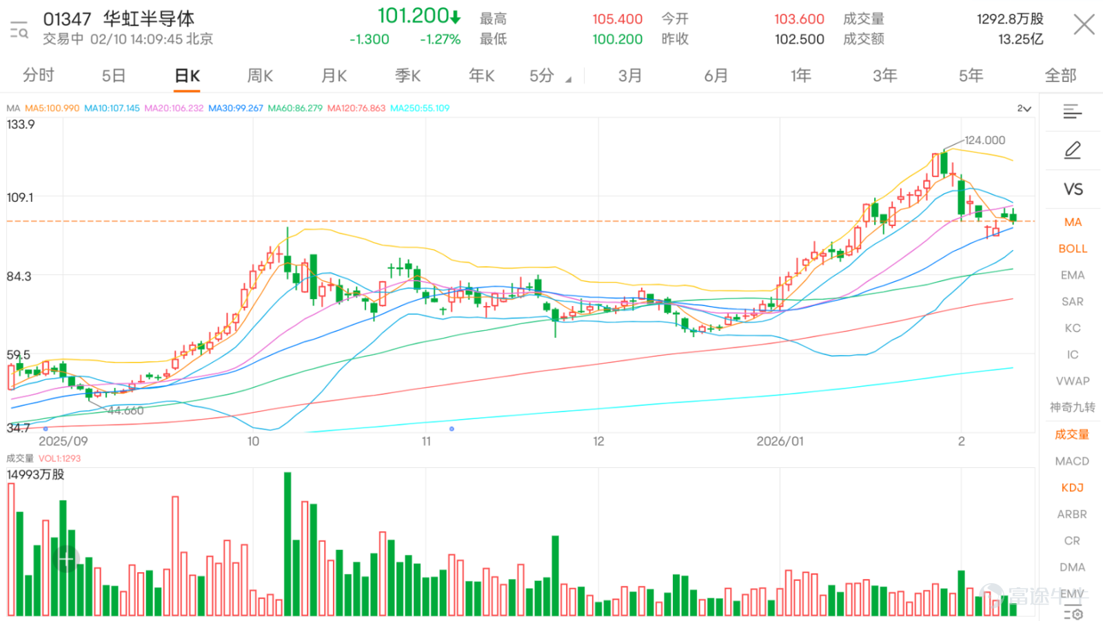Set range to 1年

(x=800, y=75)
